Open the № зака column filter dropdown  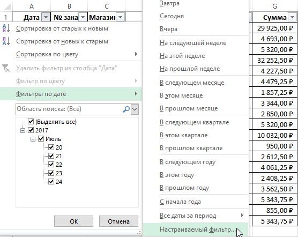click(x=83, y=17)
